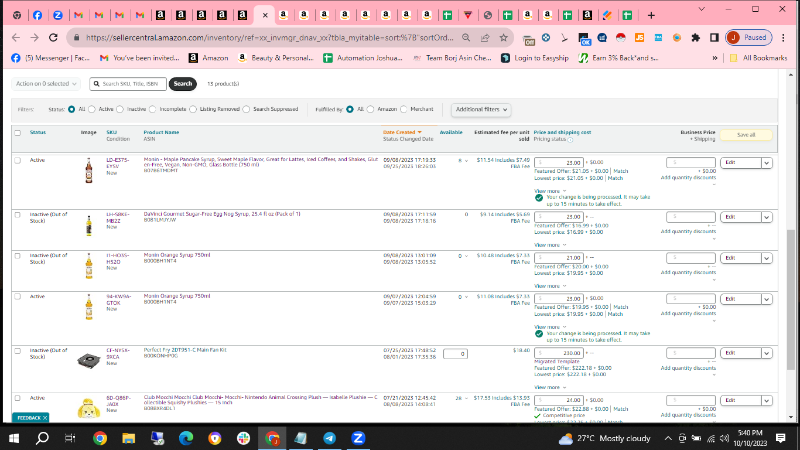800x450 pixels.
Task: Open a new browser tab
Action: pyautogui.click(x=651, y=15)
